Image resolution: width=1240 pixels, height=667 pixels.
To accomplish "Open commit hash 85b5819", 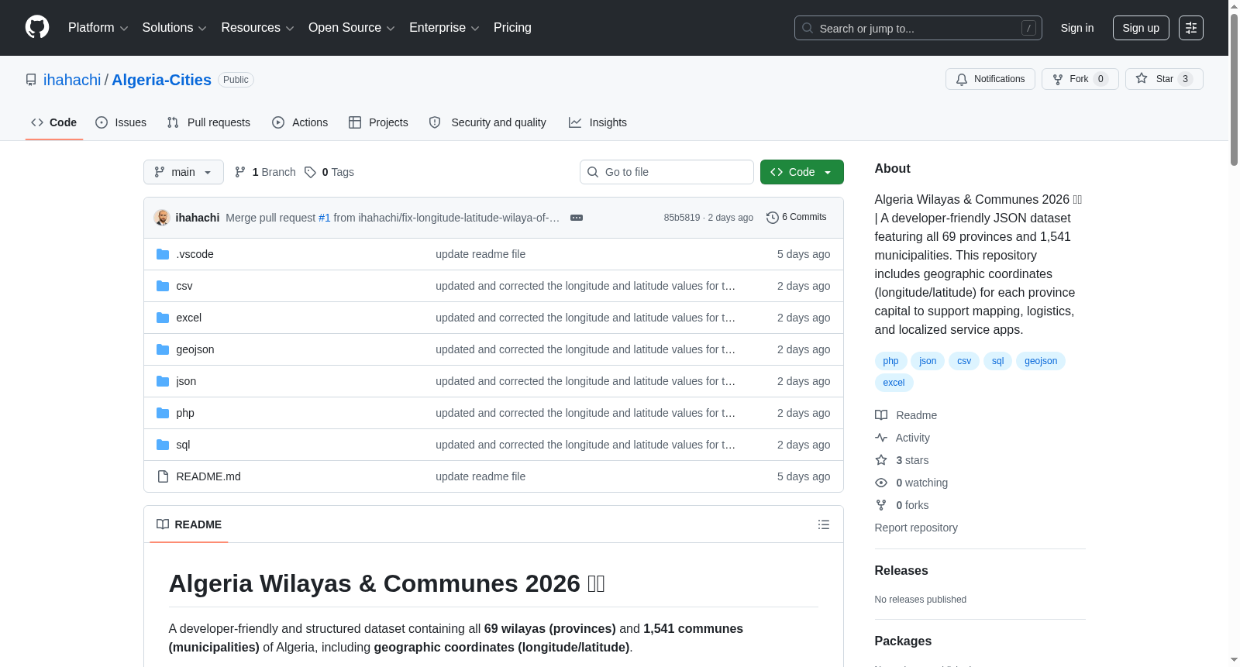I will point(682,218).
